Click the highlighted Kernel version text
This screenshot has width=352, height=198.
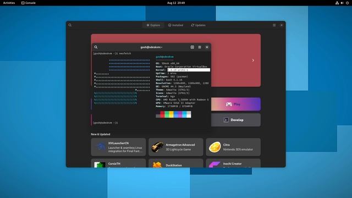click(x=189, y=70)
